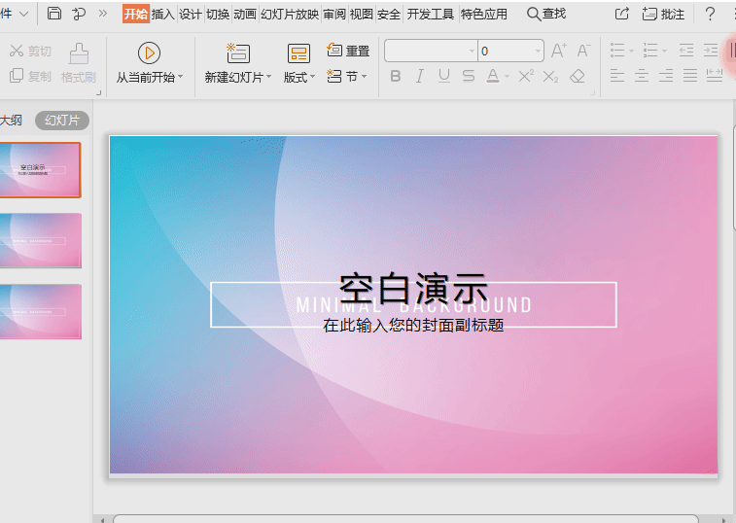Screen dimensions: 736x523
Task: Toggle underline formatting
Action: click(x=444, y=76)
